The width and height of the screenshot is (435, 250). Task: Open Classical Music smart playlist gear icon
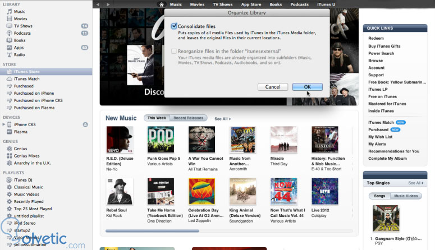tap(10, 187)
